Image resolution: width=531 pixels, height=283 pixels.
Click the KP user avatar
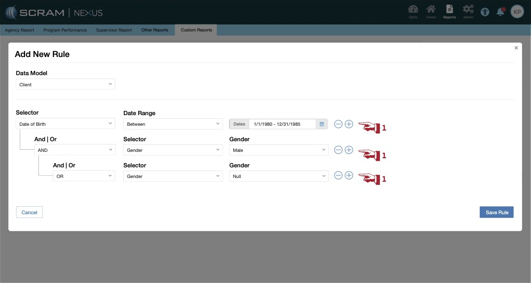click(x=517, y=12)
